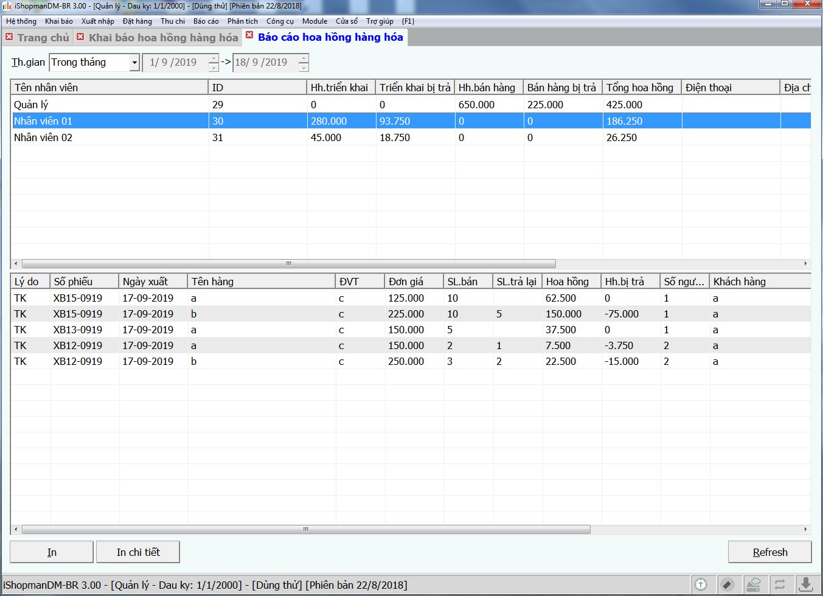Click the Điện thoại column header
The height and width of the screenshot is (596, 823).
tap(731, 88)
